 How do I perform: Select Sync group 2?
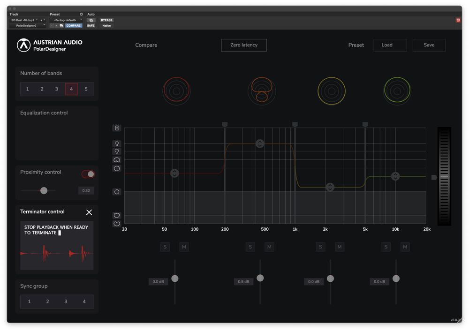pyautogui.click(x=47, y=301)
